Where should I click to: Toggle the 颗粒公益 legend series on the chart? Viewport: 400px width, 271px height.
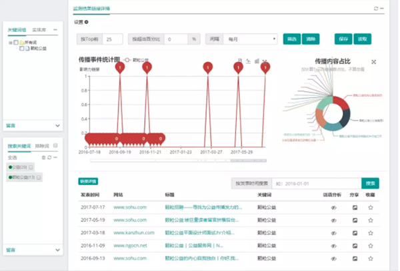click(x=136, y=60)
